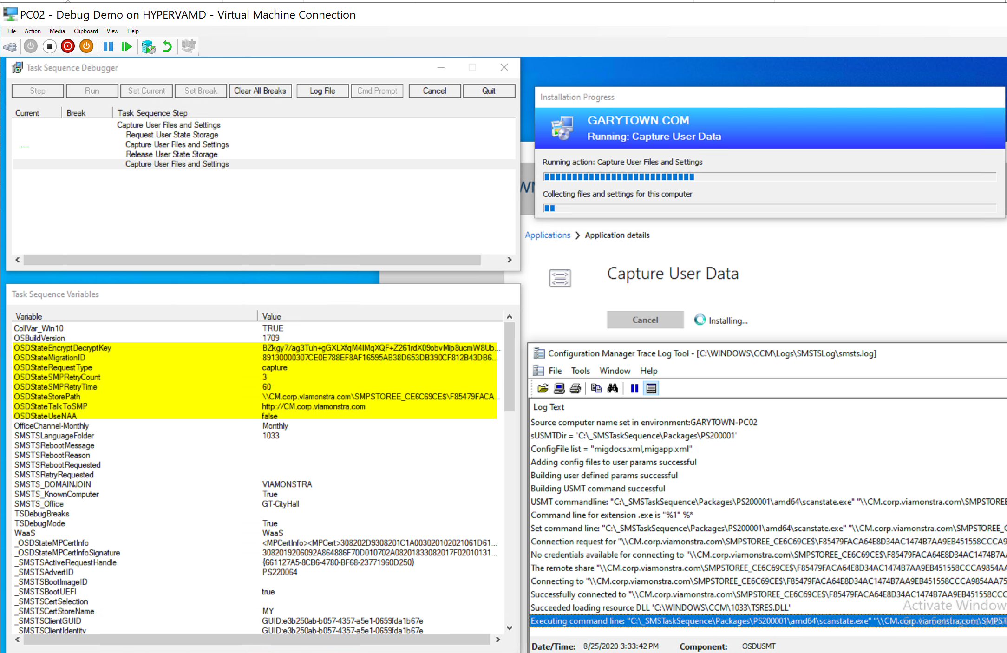This screenshot has height=653, width=1007.
Task: Click the Log File button
Action: [x=322, y=91]
